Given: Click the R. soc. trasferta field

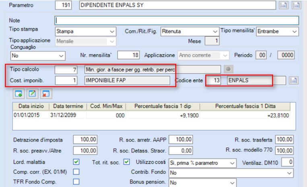Looking at the screenshot, I should click(x=284, y=140).
